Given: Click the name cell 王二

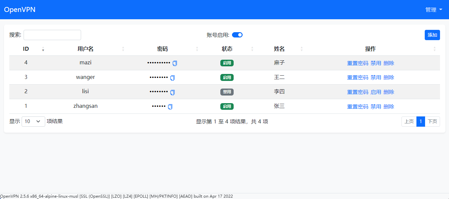Looking at the screenshot, I should coord(279,77).
